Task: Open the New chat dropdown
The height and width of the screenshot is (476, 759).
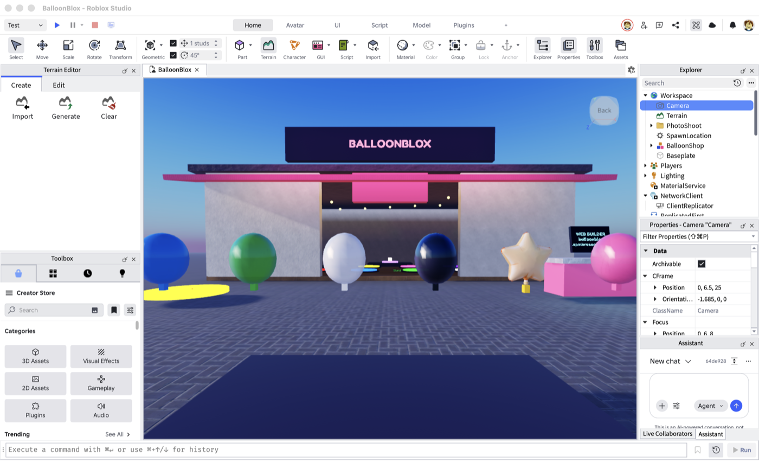Action: coord(671,361)
